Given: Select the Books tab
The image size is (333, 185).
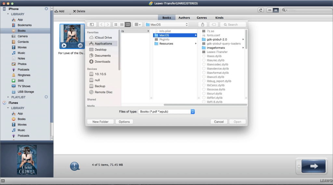Looking at the screenshot, I should tap(167, 18).
